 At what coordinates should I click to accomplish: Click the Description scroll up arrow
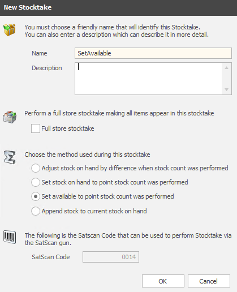pyautogui.click(x=227, y=68)
